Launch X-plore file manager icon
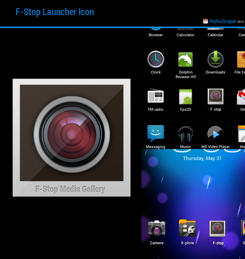This screenshot has height=259, width=245. [x=187, y=228]
